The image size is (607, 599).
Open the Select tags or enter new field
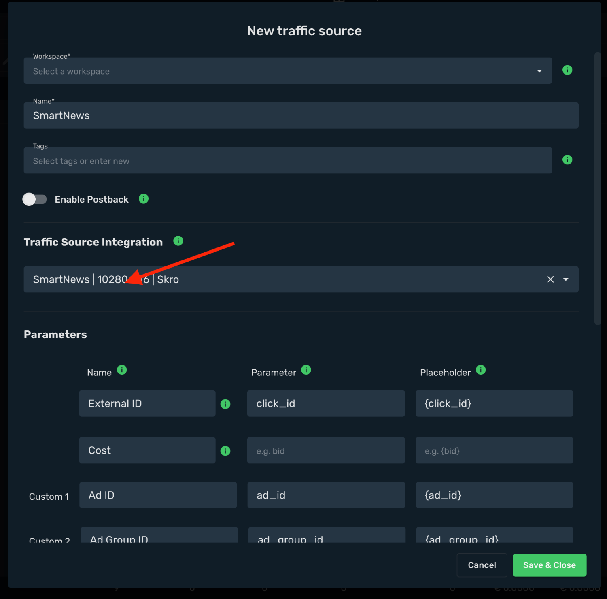point(288,160)
